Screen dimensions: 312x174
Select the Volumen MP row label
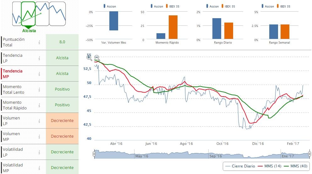[x=11, y=136]
